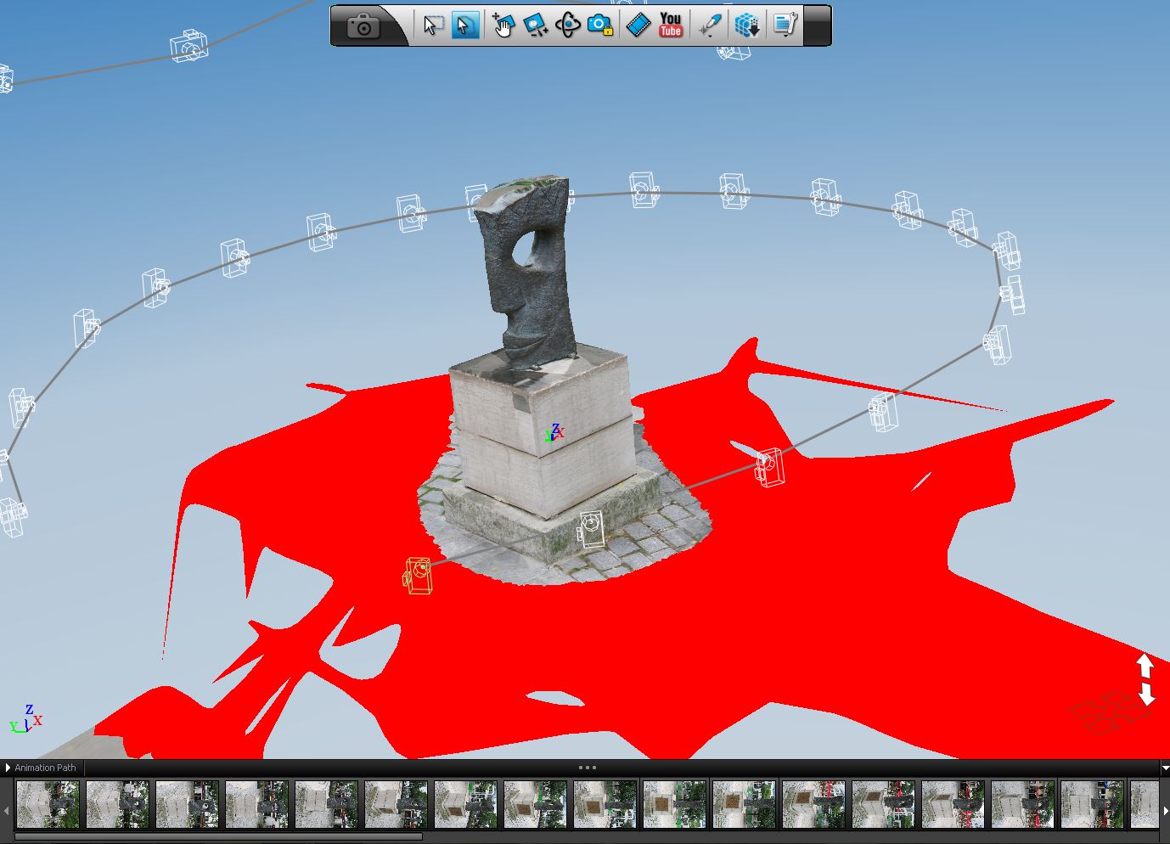Open the film strip animation tool
Image resolution: width=1170 pixels, height=844 pixels.
(638, 25)
